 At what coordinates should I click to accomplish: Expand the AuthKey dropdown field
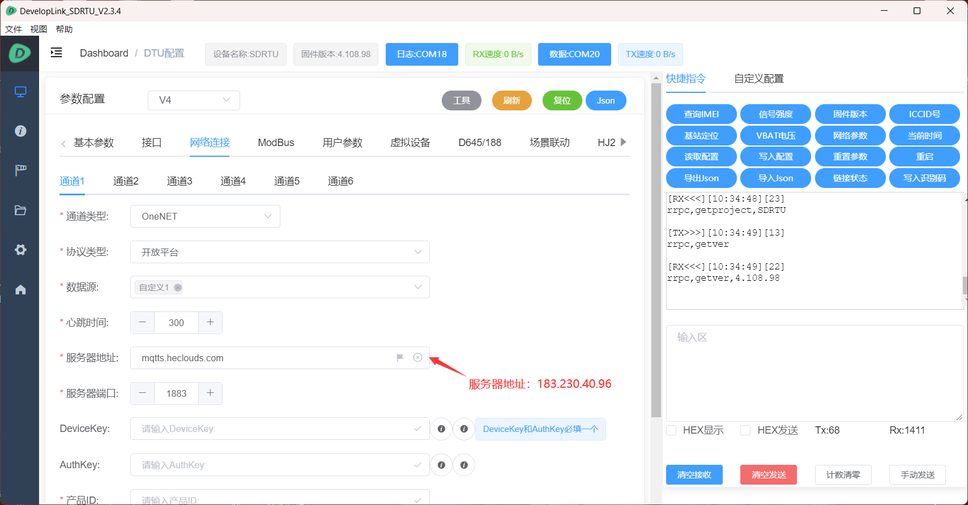point(280,465)
